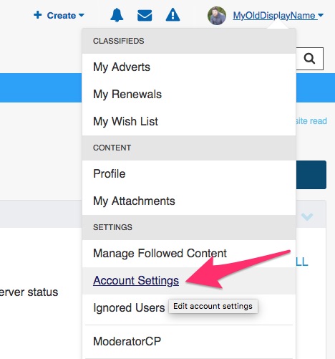Image resolution: width=335 pixels, height=359 pixels.
Task: Click the partially hidden site read link
Action: point(311,121)
